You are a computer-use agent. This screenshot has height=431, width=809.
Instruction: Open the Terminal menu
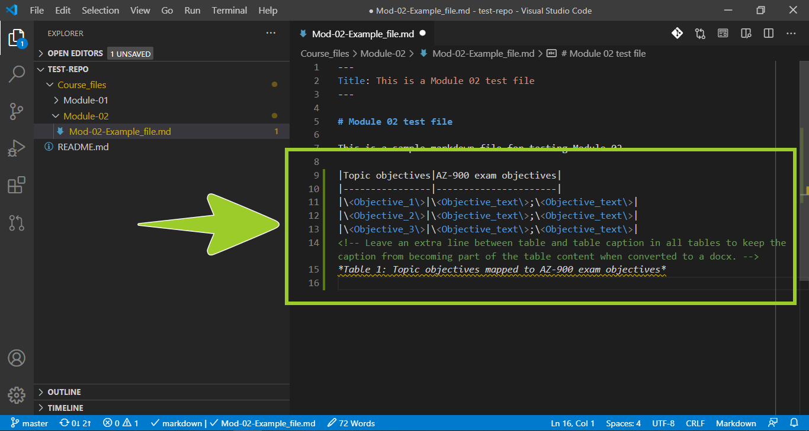coord(230,10)
